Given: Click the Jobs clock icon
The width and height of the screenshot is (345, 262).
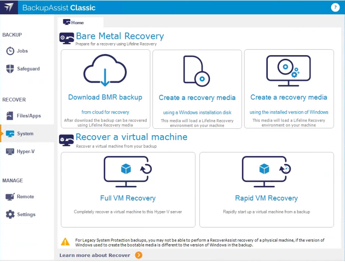Looking at the screenshot, I should (x=10, y=51).
